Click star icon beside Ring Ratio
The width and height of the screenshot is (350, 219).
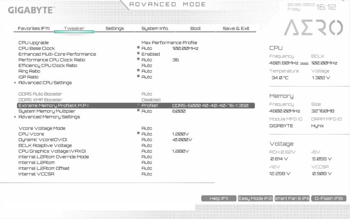(138, 71)
